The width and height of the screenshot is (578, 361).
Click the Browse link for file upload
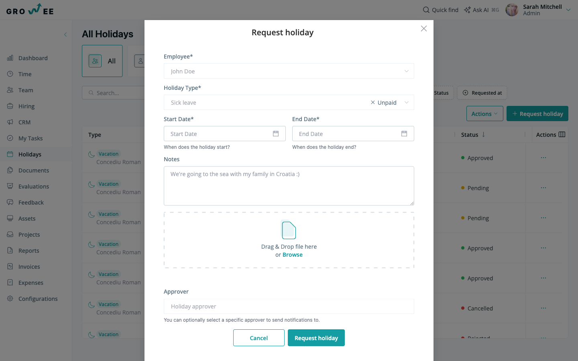pyautogui.click(x=293, y=255)
